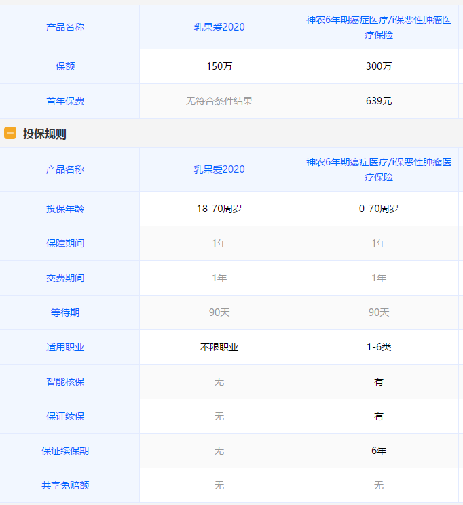
Task: Click the 保证续保 row label
Action: pyautogui.click(x=65, y=416)
